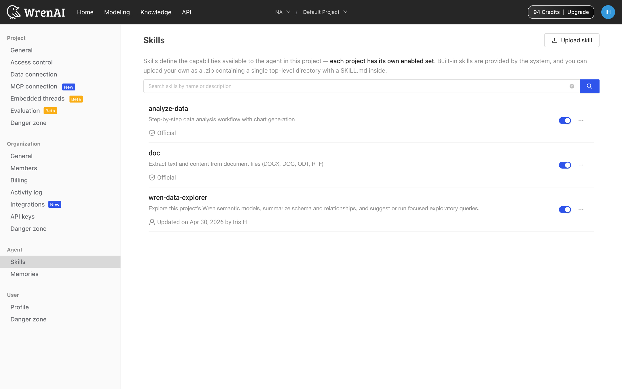The width and height of the screenshot is (622, 389).
Task: Click "Step-by-step data analysis workflow" description
Action: click(x=221, y=119)
